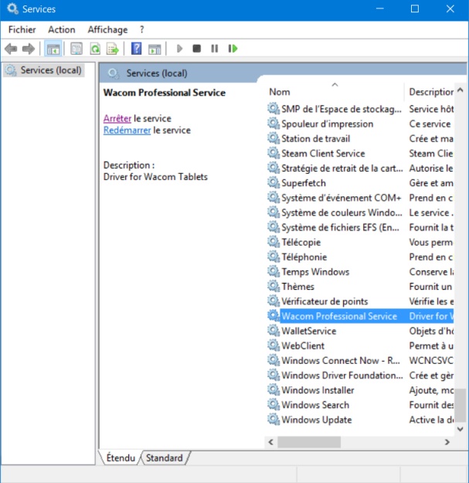Click the Refresh toolbar icon
The height and width of the screenshot is (483, 469).
(95, 49)
